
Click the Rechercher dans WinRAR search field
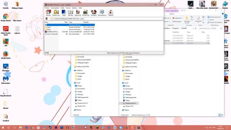pyautogui.click(x=210, y=28)
